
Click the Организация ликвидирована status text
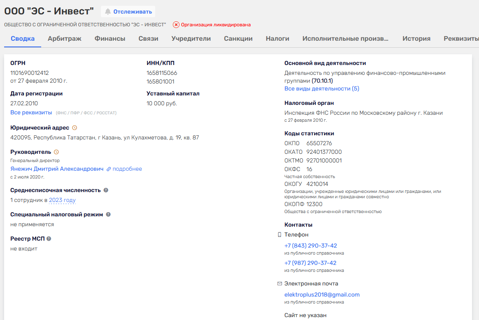pyautogui.click(x=216, y=25)
